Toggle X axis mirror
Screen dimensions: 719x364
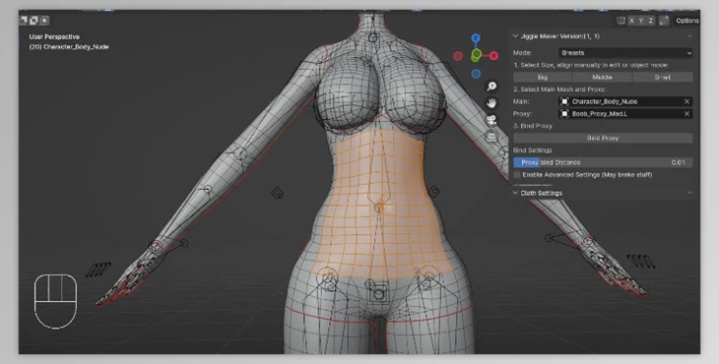[x=632, y=21]
